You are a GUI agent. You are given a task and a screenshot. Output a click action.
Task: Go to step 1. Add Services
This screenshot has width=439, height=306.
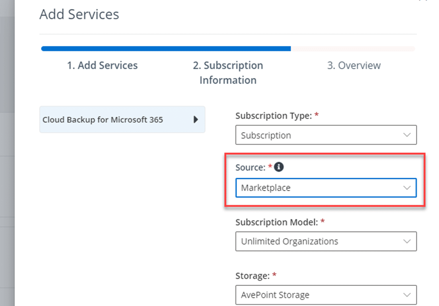coord(102,66)
